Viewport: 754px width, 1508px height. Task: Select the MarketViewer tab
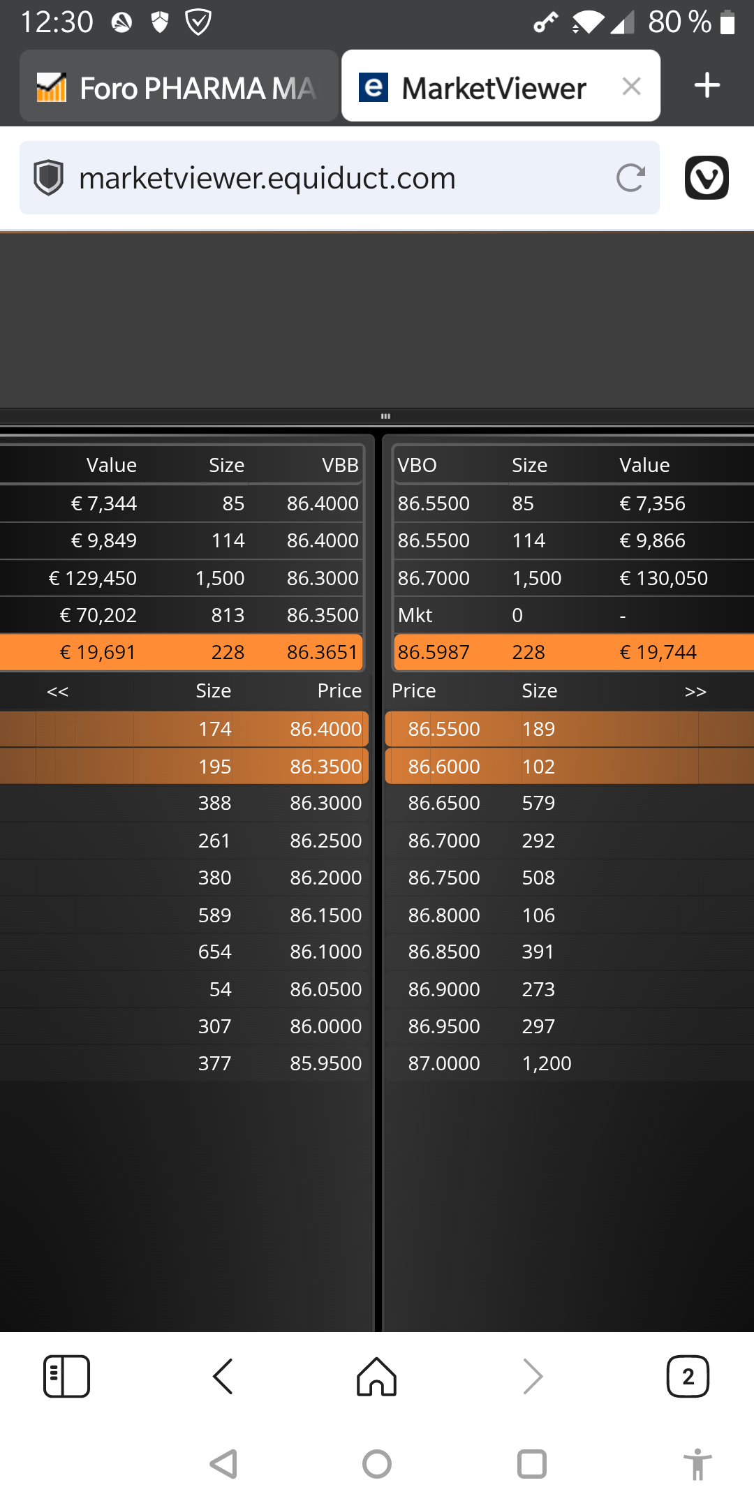(501, 86)
